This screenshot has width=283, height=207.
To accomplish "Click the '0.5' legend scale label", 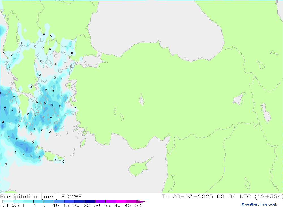I will 15,205.
